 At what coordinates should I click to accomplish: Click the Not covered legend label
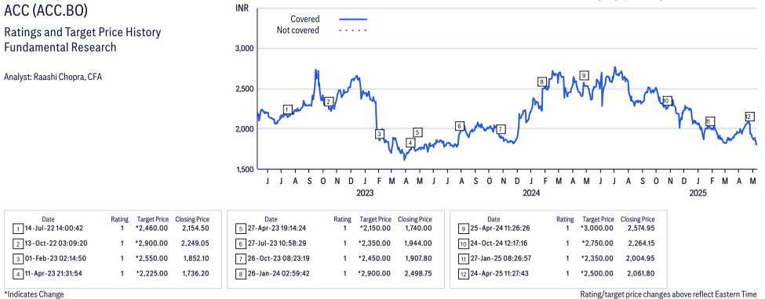tap(297, 31)
